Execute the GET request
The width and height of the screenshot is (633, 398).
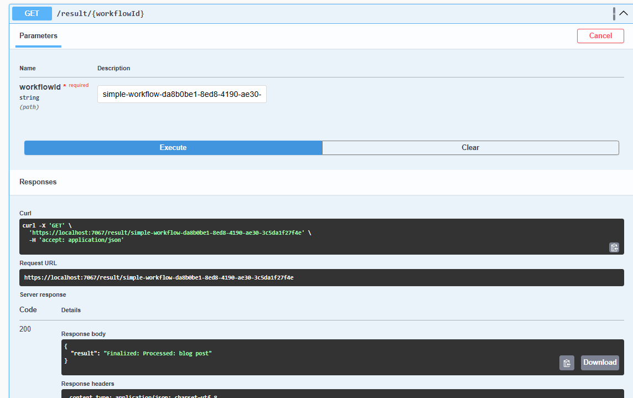coord(173,147)
